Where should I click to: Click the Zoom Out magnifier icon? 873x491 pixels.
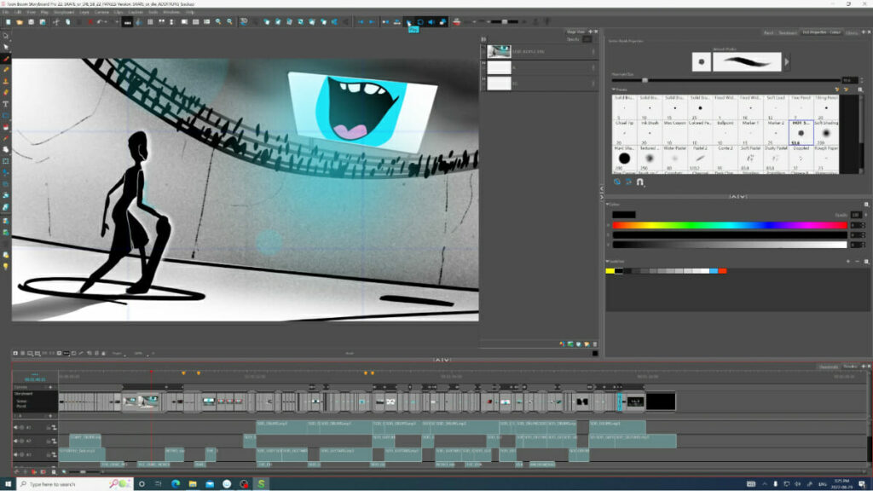click(x=229, y=21)
